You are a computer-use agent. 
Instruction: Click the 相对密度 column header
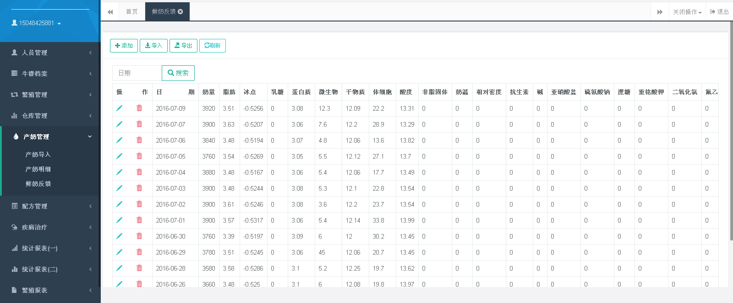click(x=489, y=92)
